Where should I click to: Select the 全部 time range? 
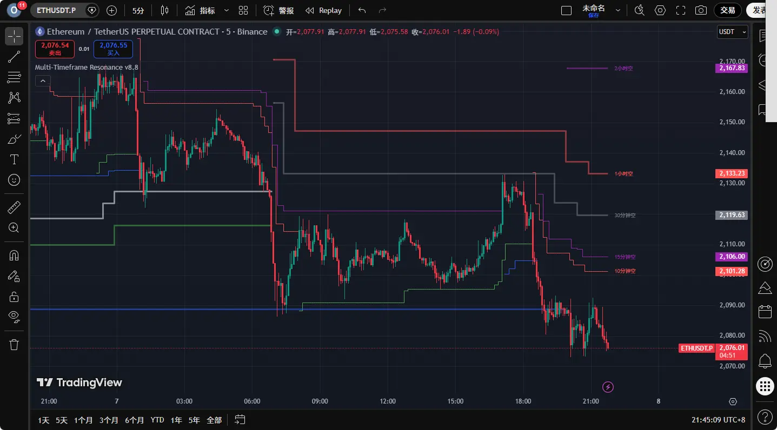point(214,420)
